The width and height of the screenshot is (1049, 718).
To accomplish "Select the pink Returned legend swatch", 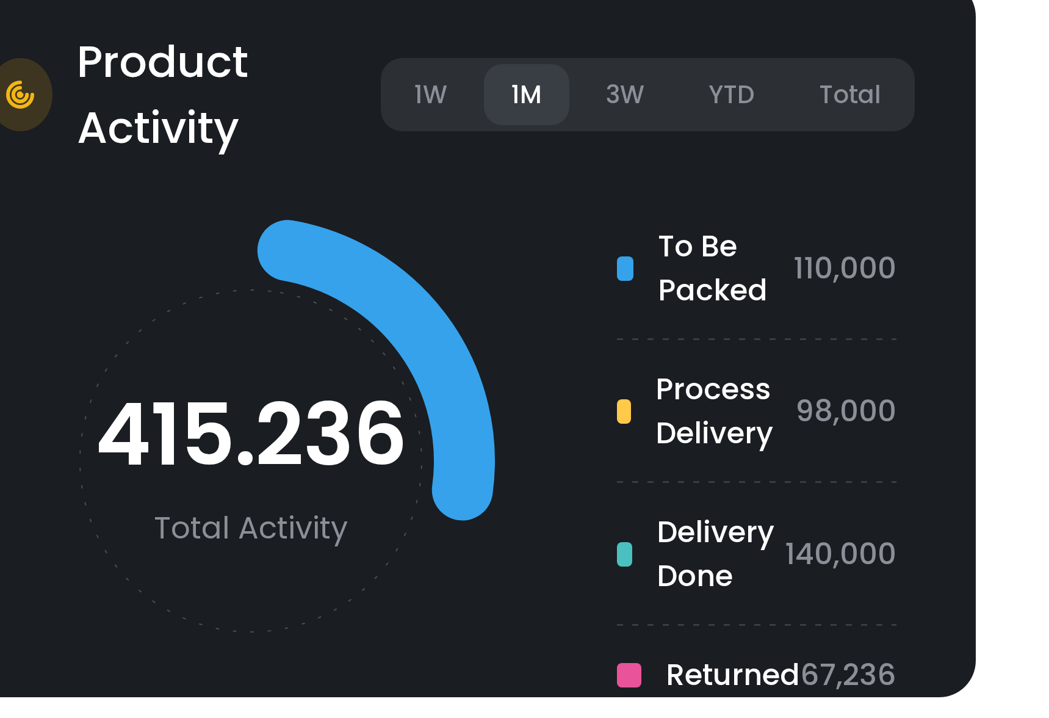I will (x=630, y=675).
